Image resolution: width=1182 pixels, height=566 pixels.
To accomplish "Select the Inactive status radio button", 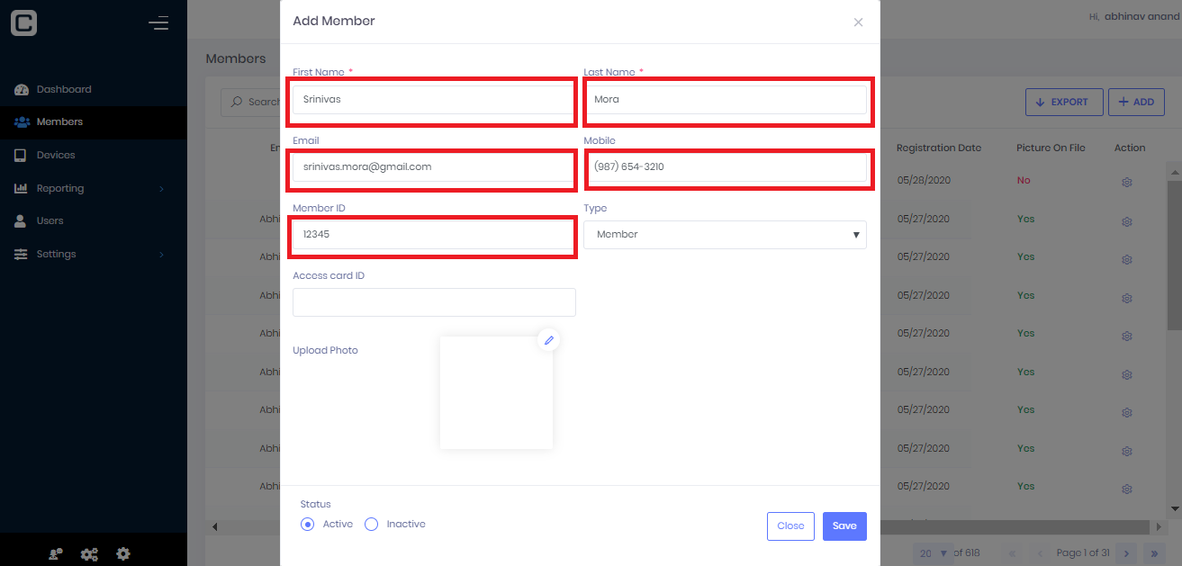I will (371, 524).
